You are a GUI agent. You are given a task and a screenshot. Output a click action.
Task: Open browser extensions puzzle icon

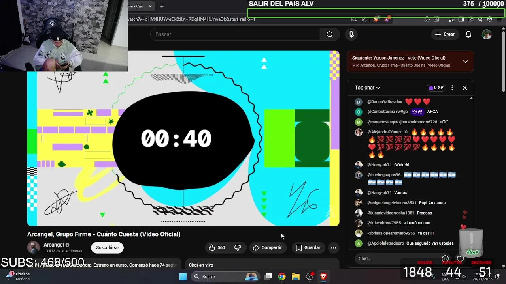(427, 19)
